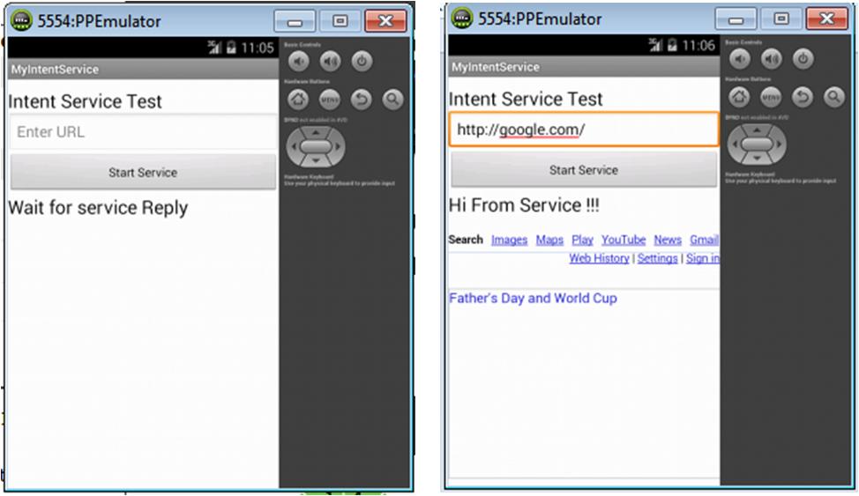Click 3G signal icon in right status bar

(x=655, y=46)
